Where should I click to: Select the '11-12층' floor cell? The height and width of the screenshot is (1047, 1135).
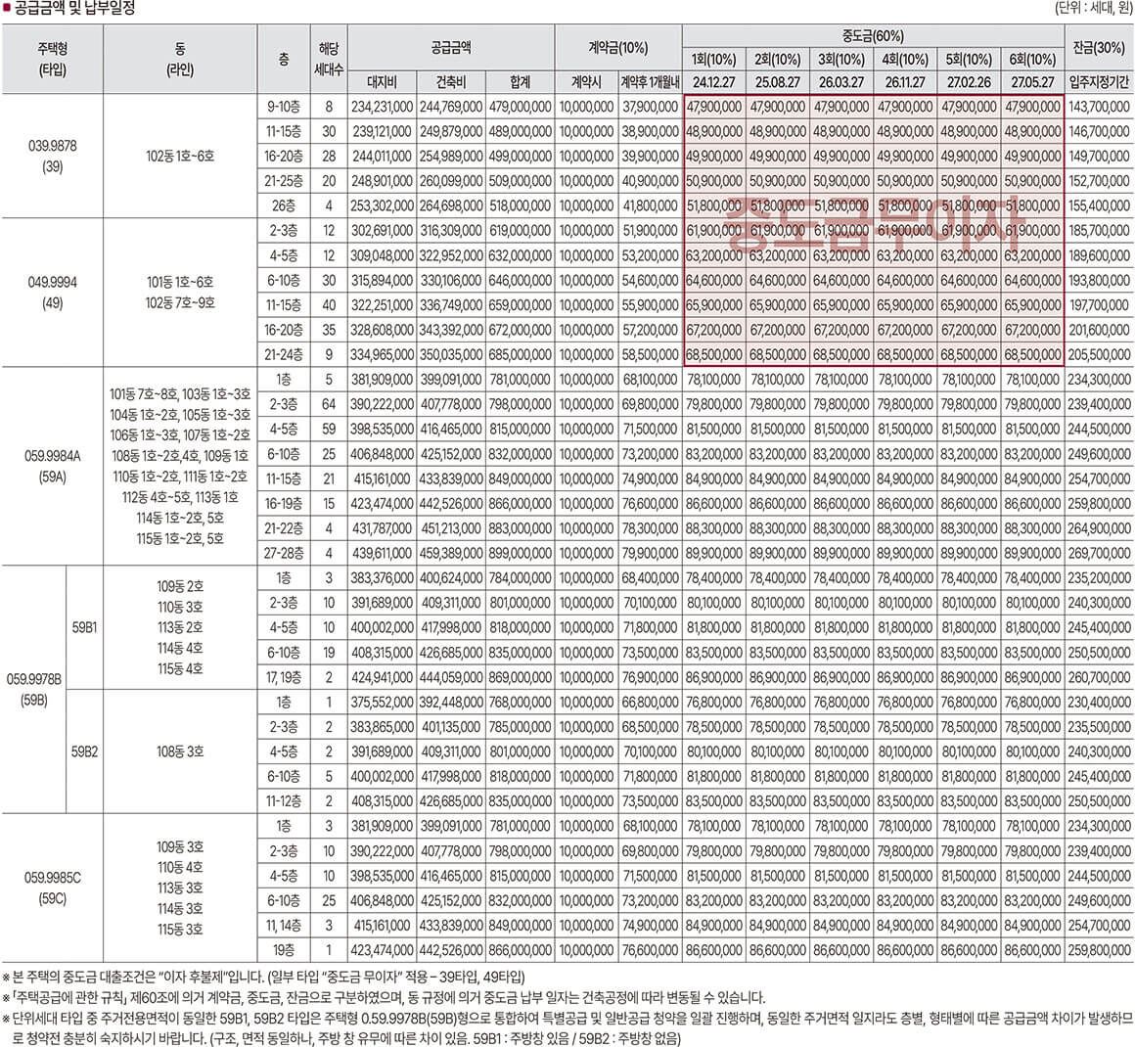pyautogui.click(x=284, y=800)
